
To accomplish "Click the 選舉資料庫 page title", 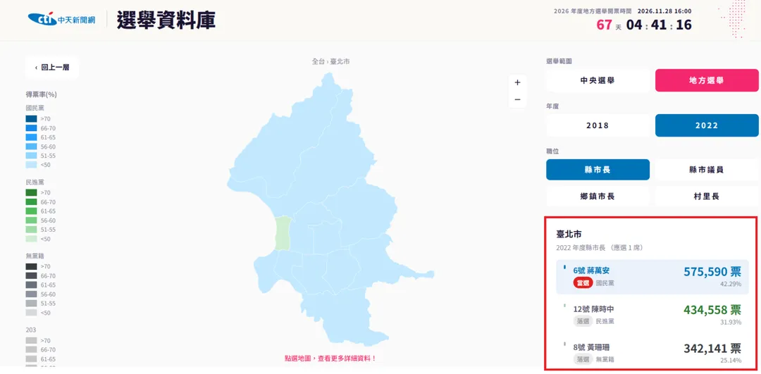I will [x=166, y=20].
